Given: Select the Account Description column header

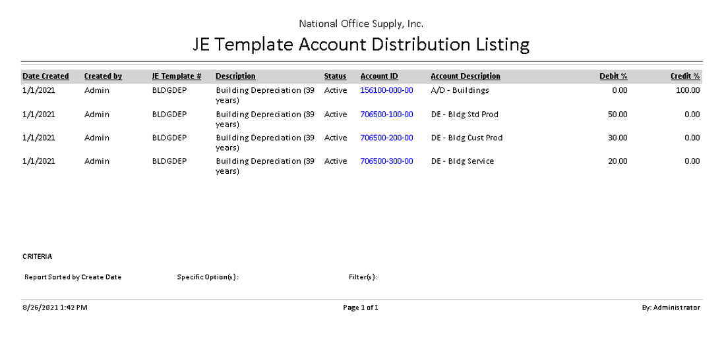Looking at the screenshot, I should pos(466,76).
